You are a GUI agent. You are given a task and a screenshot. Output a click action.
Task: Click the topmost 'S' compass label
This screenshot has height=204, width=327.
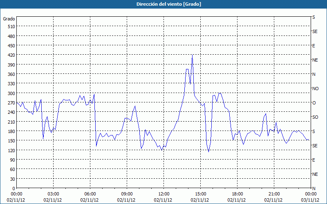click(x=314, y=17)
